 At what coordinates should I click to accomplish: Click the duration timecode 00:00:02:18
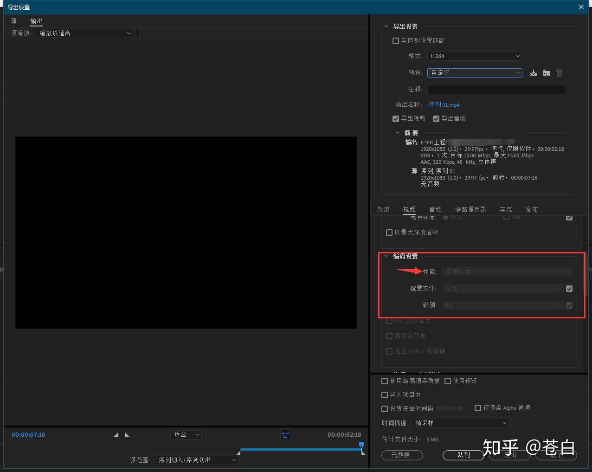344,435
